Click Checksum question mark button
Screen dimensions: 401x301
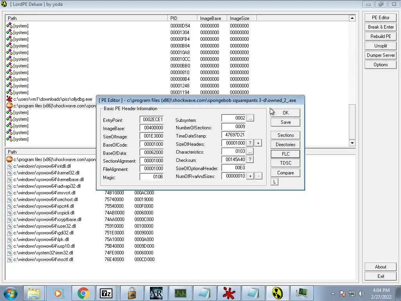250,160
